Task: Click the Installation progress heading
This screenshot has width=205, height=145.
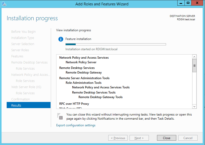Action: coord(32,18)
